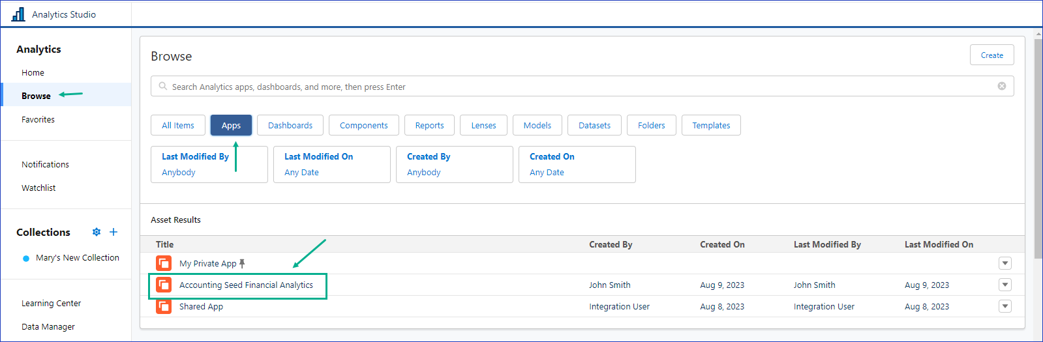
Task: Open the Last Modified On filter
Action: coord(332,164)
